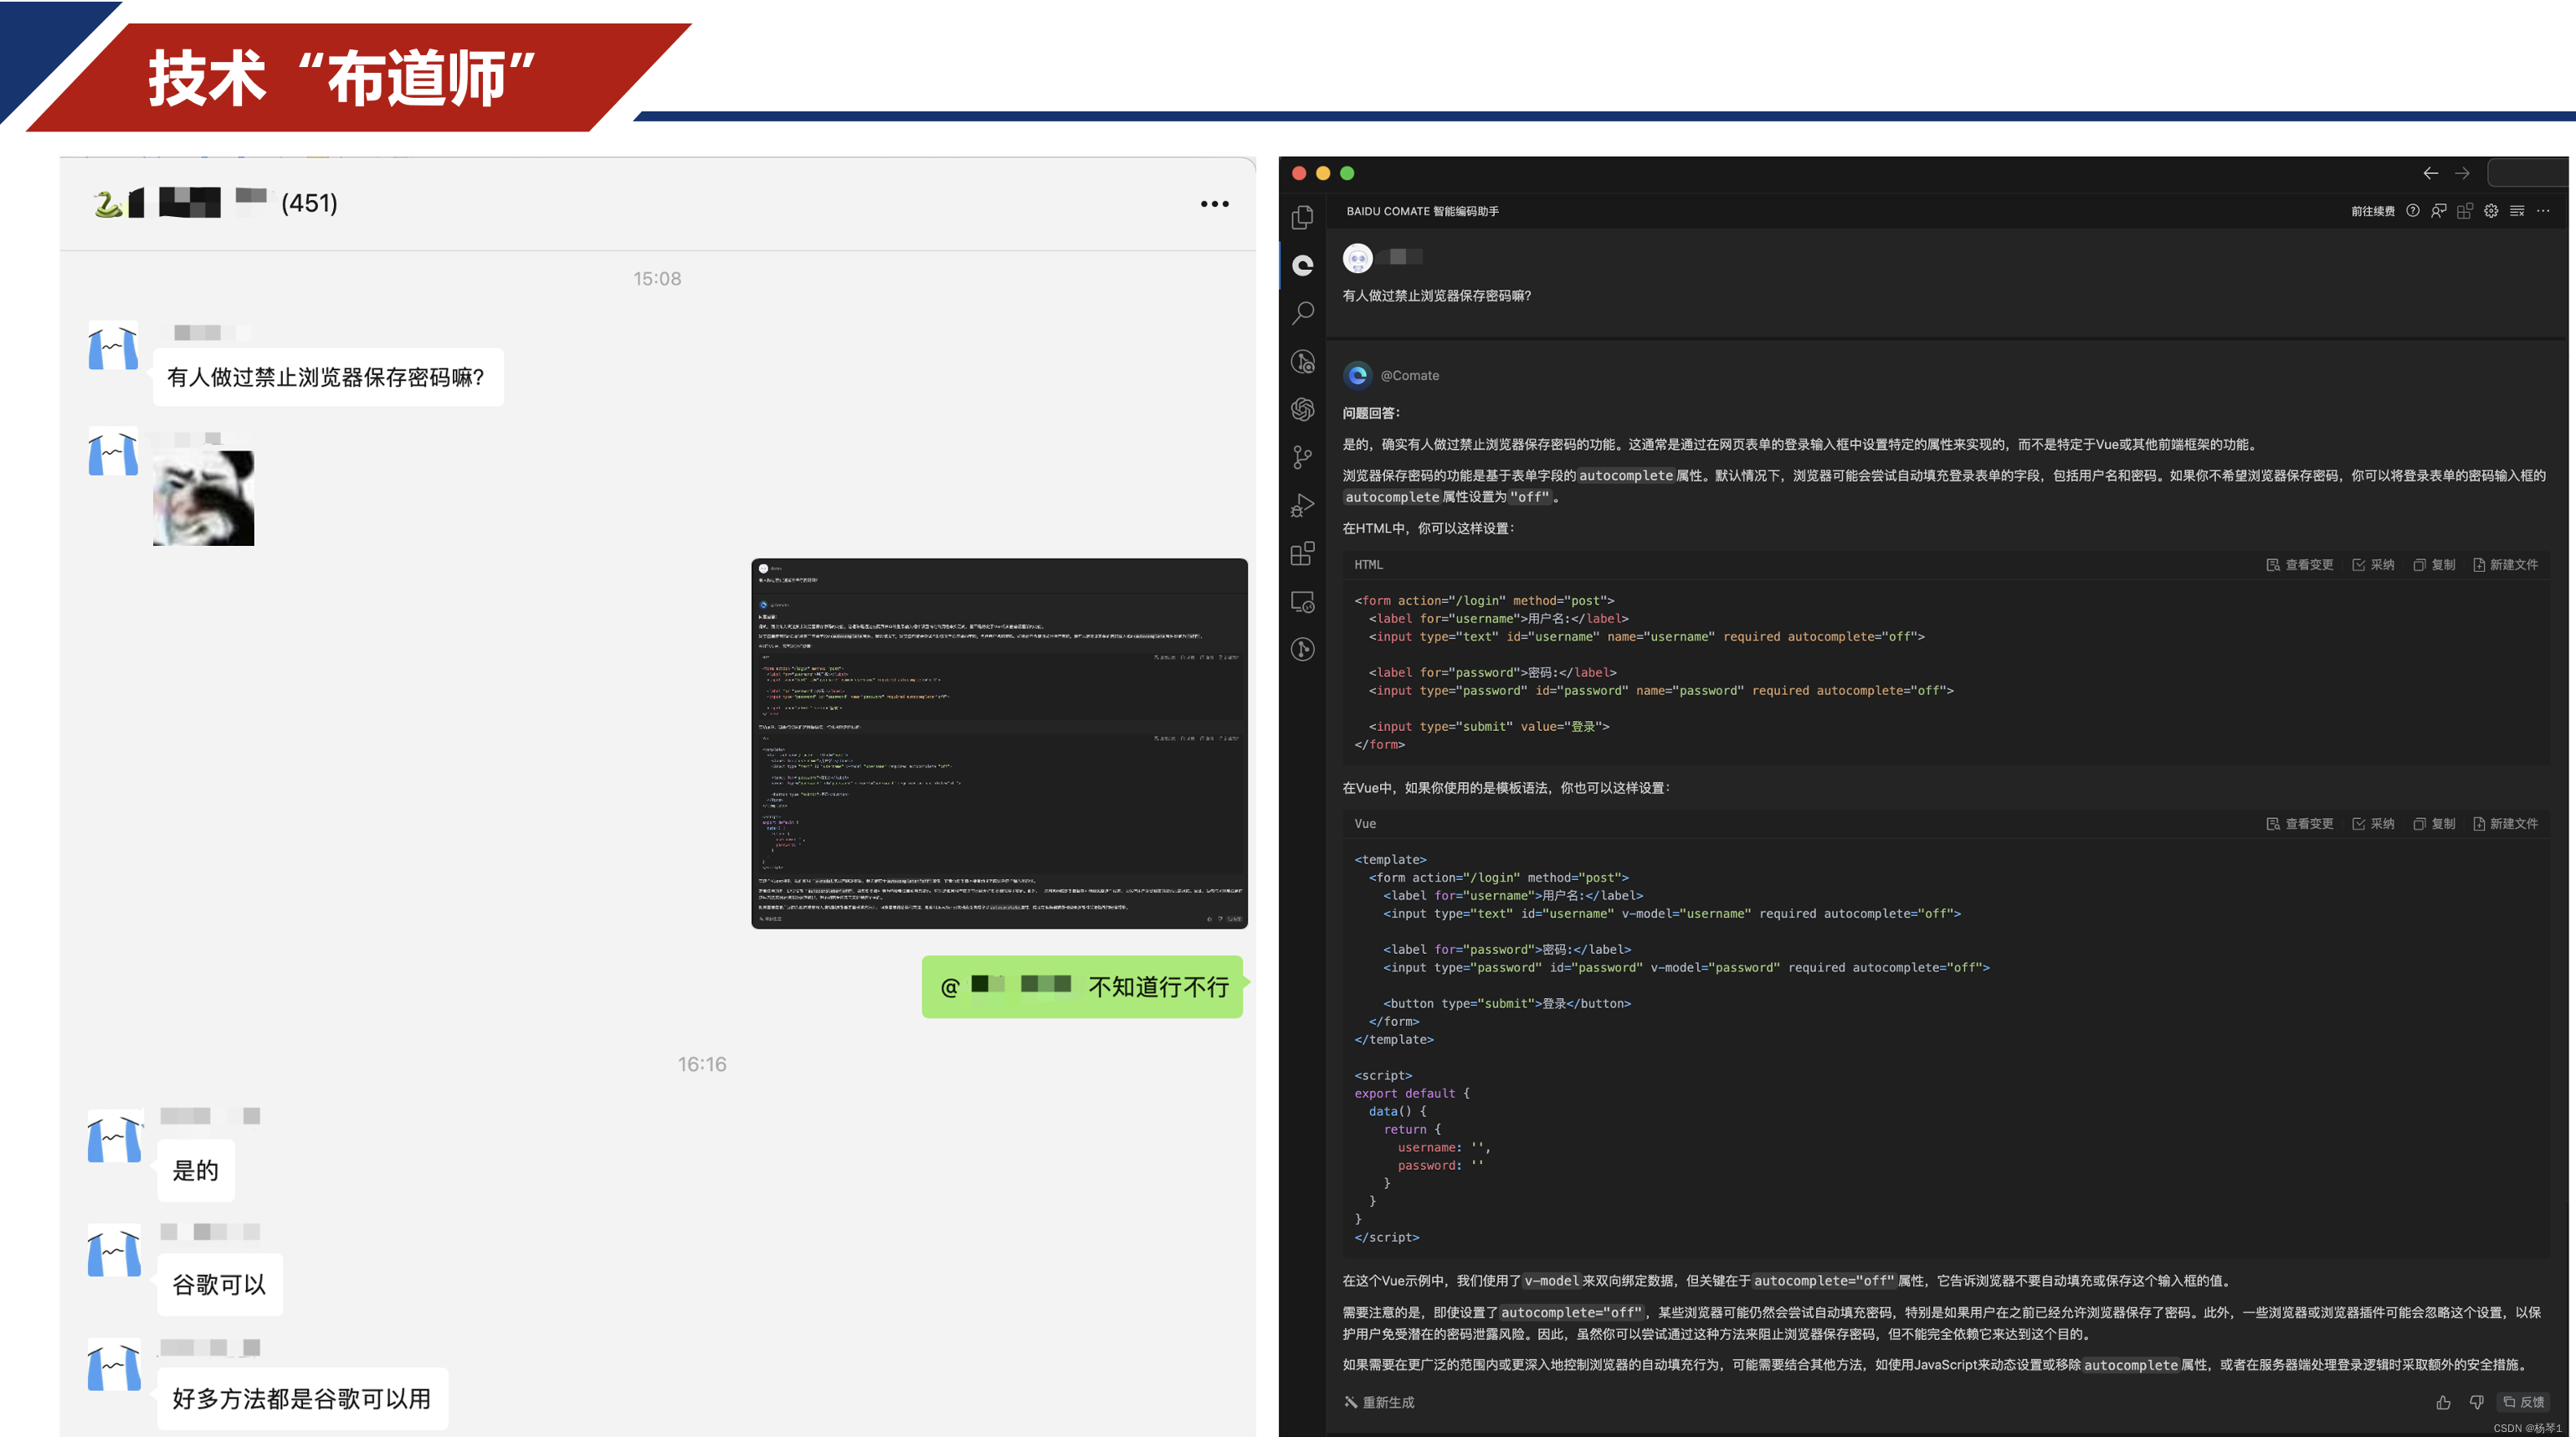Screen dimensions: 2576x1442
Task: Click the circular search-branch icon in the activity bar
Action: pyautogui.click(x=1302, y=361)
